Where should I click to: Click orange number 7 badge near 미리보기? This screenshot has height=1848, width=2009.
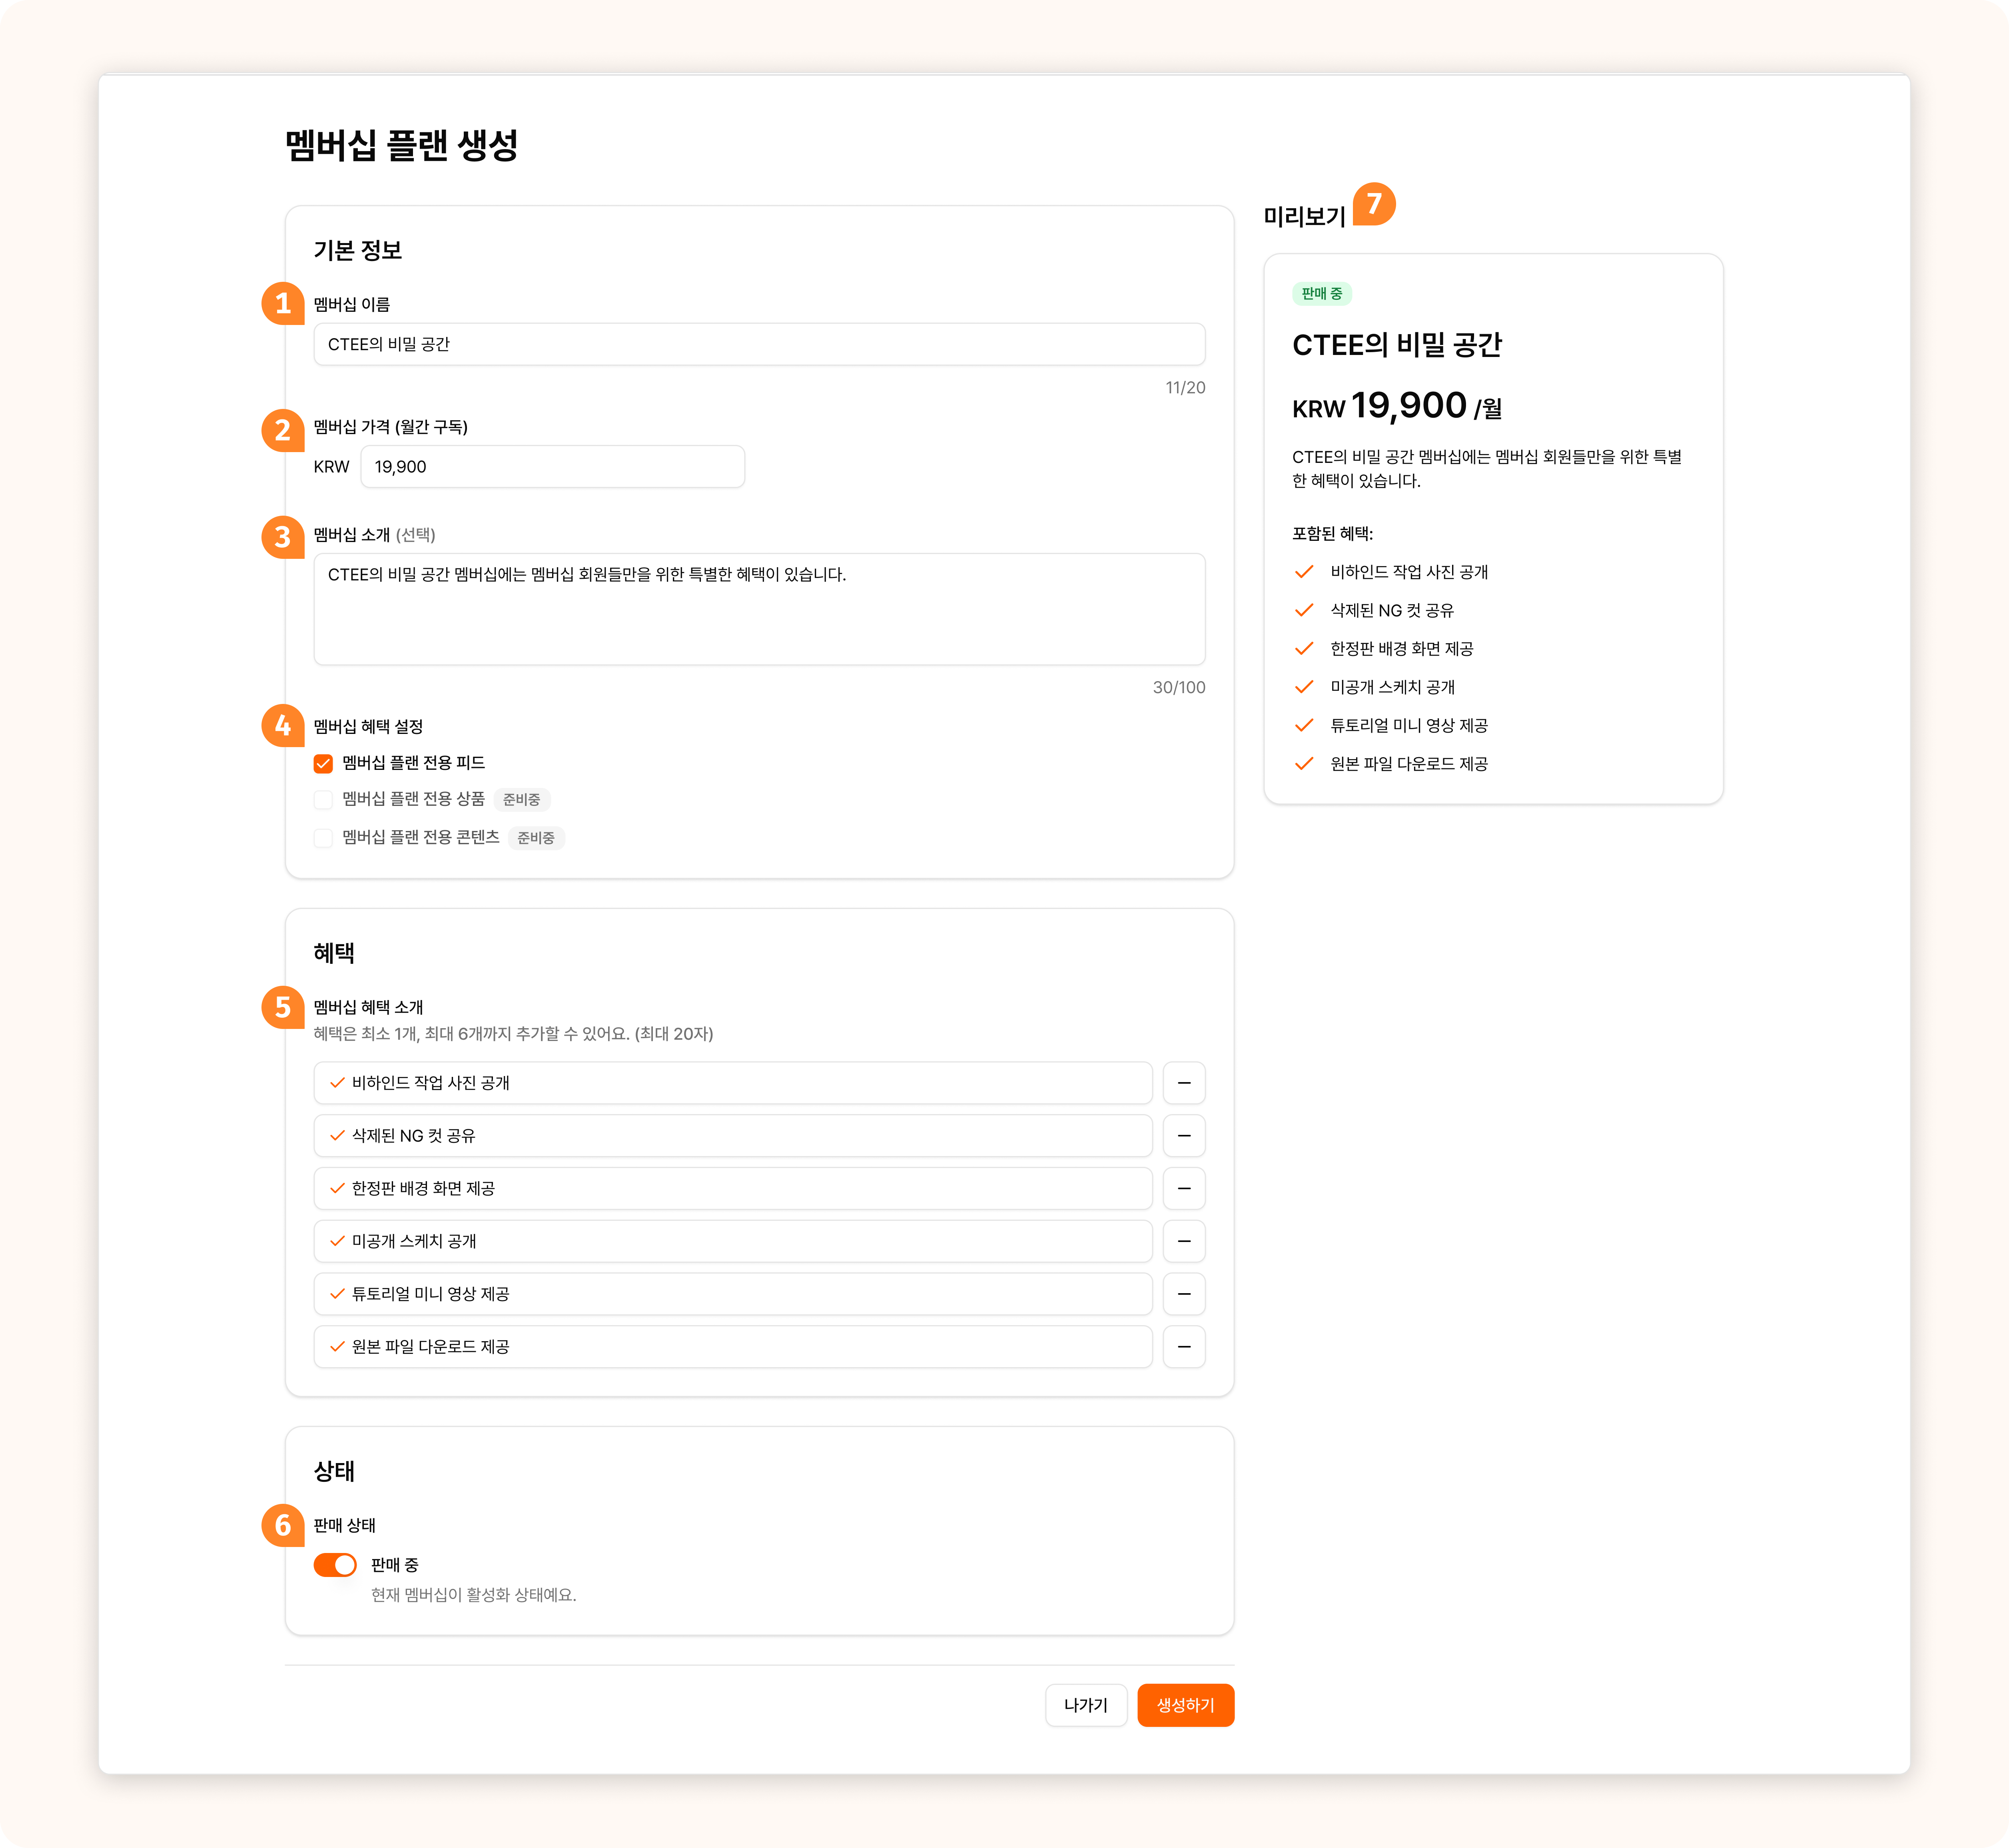[x=1374, y=204]
